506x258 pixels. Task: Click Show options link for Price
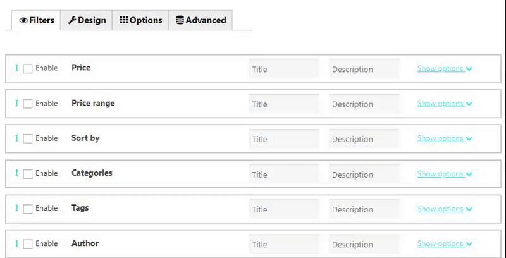point(445,69)
